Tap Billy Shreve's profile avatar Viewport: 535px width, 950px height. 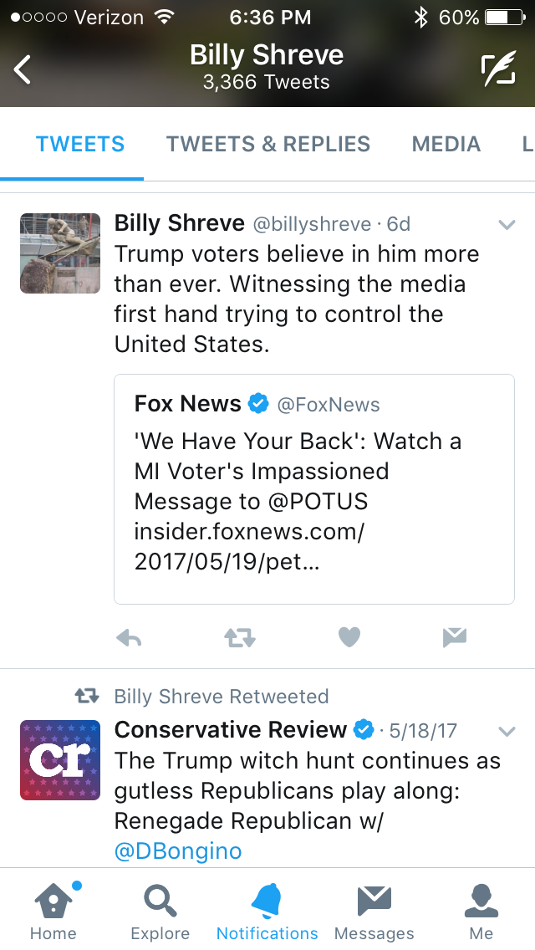tap(60, 253)
